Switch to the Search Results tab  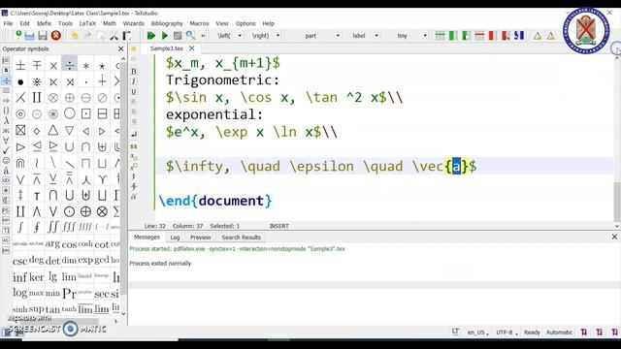(241, 238)
